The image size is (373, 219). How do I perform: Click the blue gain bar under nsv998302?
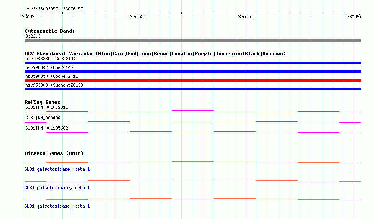pyautogui.click(x=193, y=72)
